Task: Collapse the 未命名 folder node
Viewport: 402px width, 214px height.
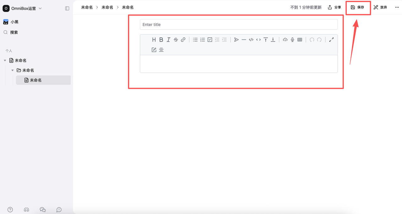Action: tap(13, 70)
